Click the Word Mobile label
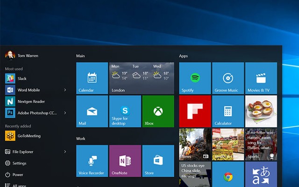Image resolution: width=299 pixels, height=187 pixels. 28,90
